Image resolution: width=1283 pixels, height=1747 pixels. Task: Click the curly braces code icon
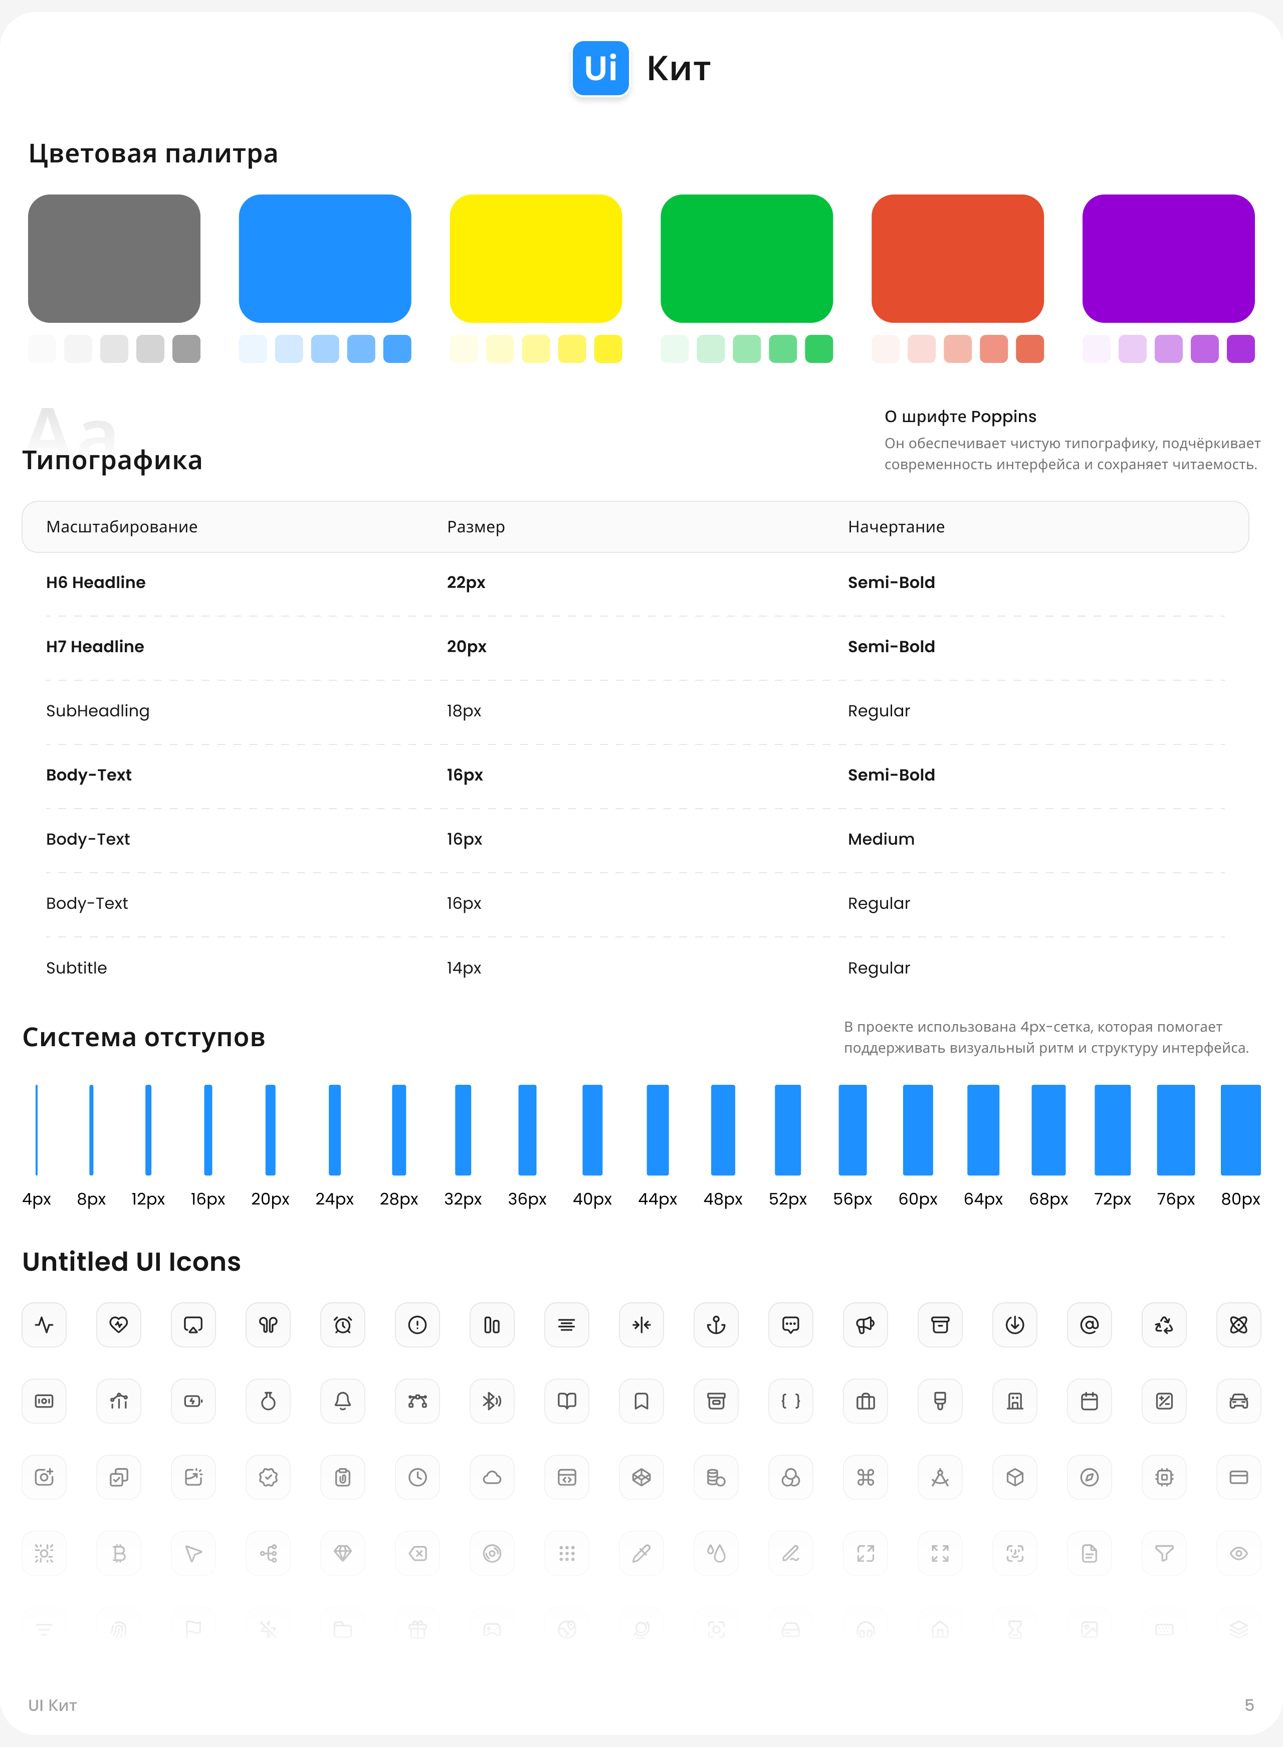coord(791,1401)
